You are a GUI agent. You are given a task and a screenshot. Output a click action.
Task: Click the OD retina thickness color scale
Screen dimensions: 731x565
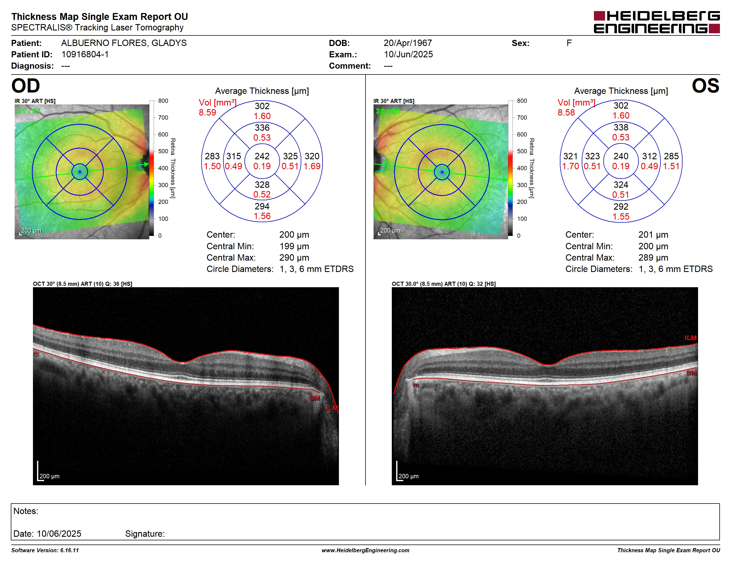pyautogui.click(x=152, y=168)
